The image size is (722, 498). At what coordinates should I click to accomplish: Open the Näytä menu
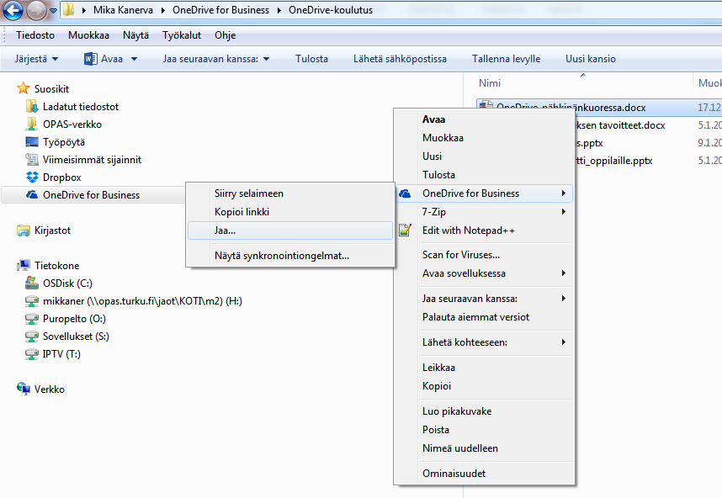coord(135,35)
